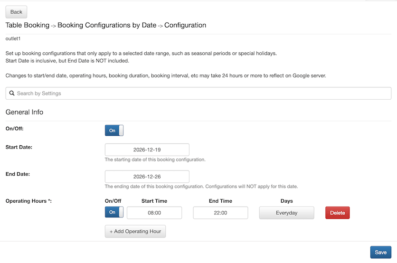Open the Start Date field 2026-12-19
Image resolution: width=397 pixels, height=263 pixels.
147,150
